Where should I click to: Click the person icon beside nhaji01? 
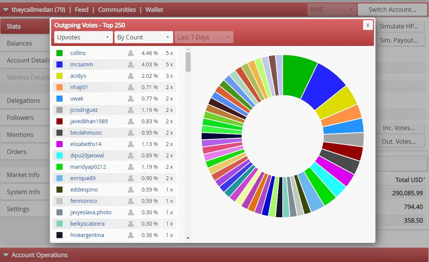tap(131, 87)
